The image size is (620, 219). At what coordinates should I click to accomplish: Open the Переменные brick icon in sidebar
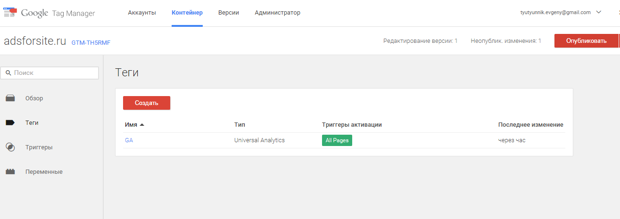10,172
